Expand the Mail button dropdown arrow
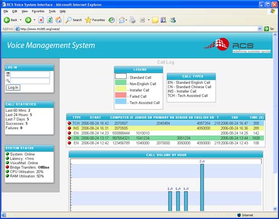Screen dimensions: 279x219 pos(127,20)
